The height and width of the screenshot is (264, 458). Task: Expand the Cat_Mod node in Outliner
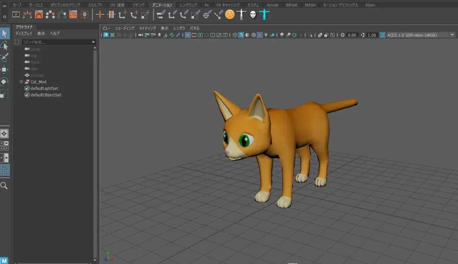pos(21,82)
